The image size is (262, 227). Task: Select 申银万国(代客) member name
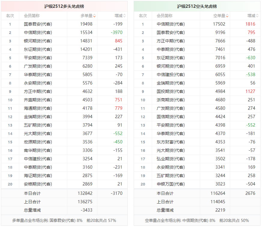(171, 184)
